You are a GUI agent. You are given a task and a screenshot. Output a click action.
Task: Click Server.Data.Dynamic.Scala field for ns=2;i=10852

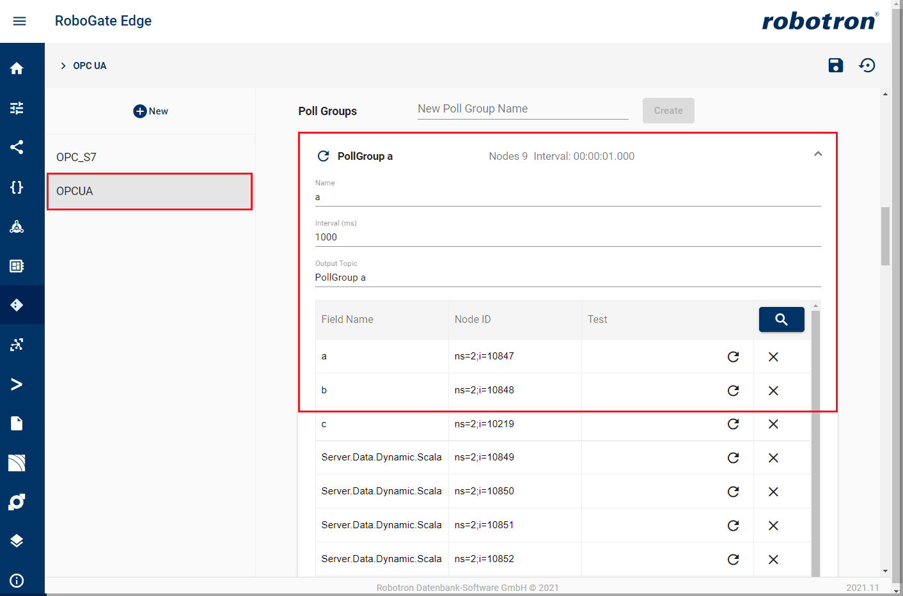(382, 559)
